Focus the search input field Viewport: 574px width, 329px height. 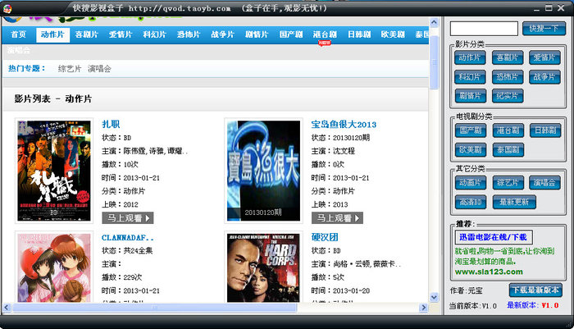point(484,29)
